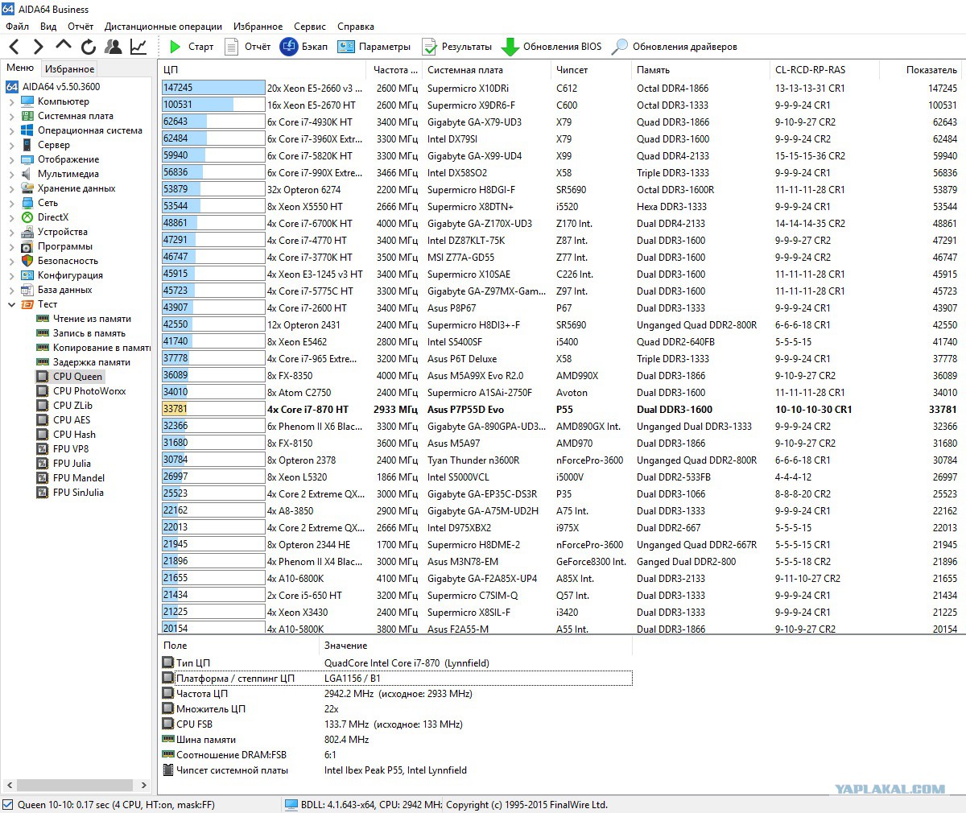Screen dimensions: 966x813
Task: Switch to the Избранное tab
Action: coord(70,69)
